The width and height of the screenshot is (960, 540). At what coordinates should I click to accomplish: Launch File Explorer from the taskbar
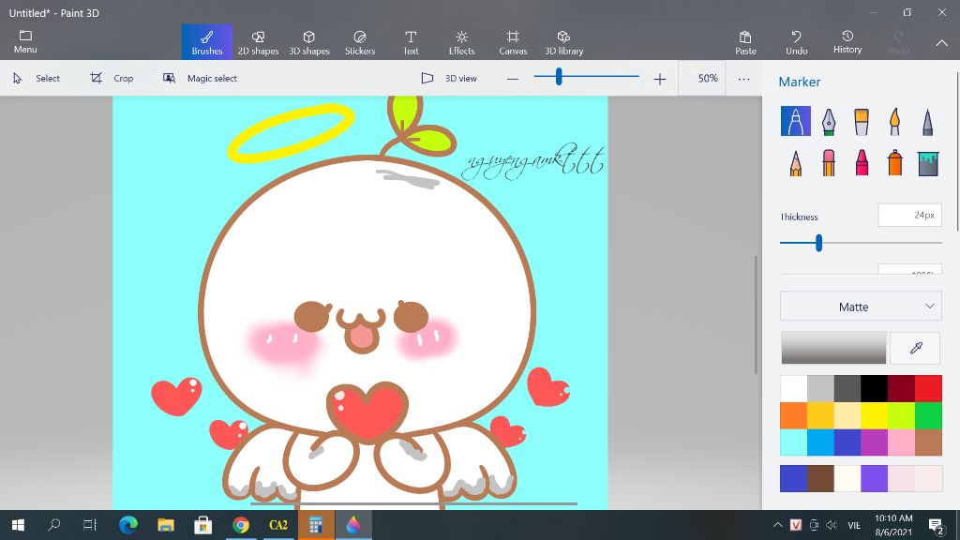click(x=165, y=525)
